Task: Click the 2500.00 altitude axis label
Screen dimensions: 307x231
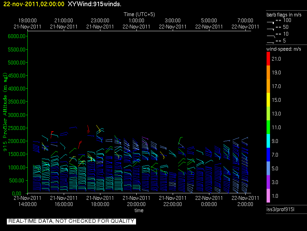Action: pyautogui.click(x=17, y=128)
